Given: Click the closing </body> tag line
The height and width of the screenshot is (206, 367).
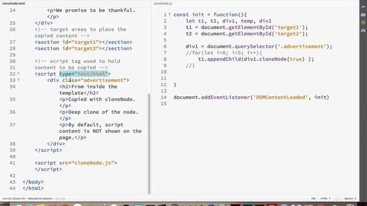Looking at the screenshot, I should point(33,182).
